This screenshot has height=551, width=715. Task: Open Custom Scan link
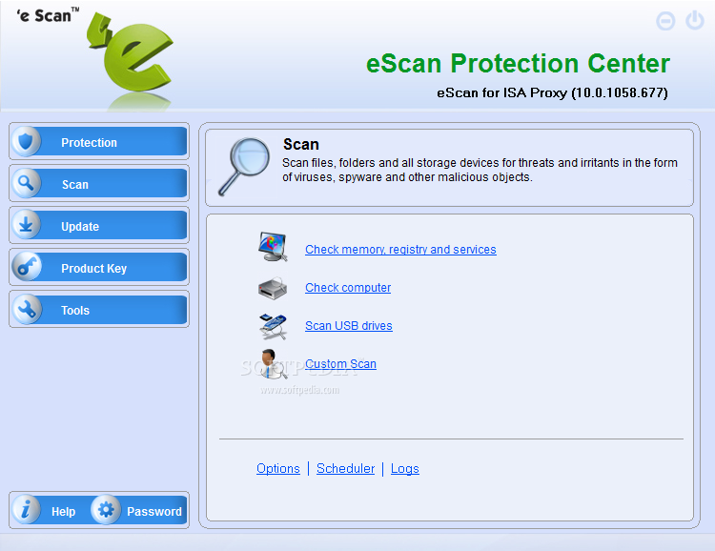340,364
